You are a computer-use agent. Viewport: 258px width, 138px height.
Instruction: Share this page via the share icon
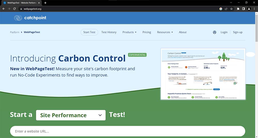pos(226,9)
